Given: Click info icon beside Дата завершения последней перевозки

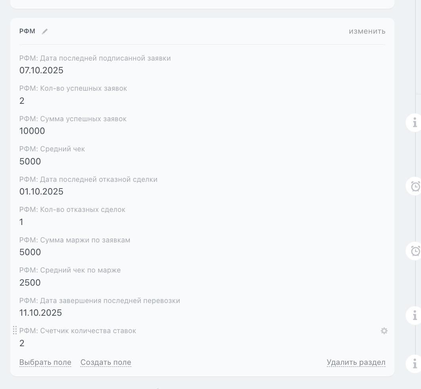Looking at the screenshot, I should point(414,315).
